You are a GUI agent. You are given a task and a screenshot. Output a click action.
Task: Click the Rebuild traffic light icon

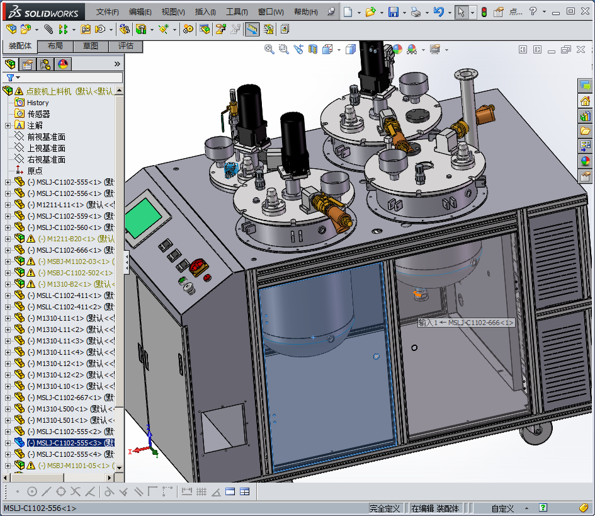point(484,12)
